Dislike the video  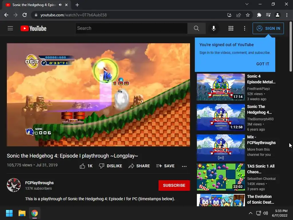(110, 166)
